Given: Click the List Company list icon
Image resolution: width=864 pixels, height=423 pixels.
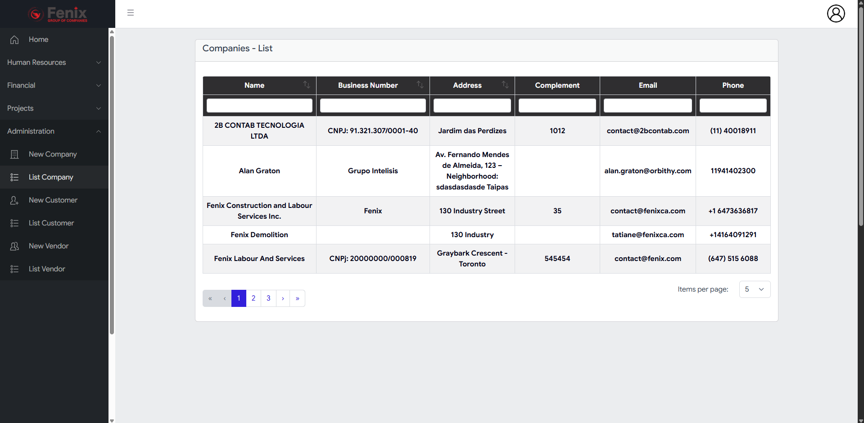Looking at the screenshot, I should pos(14,177).
